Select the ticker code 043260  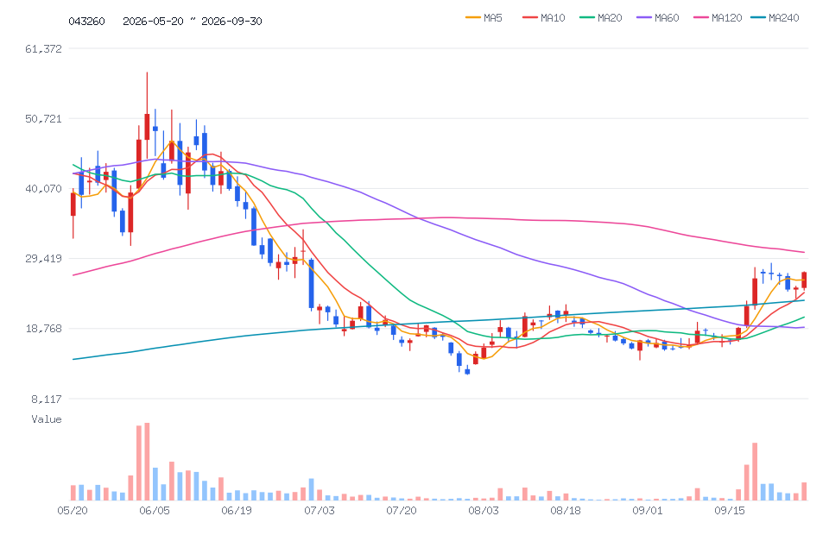[x=86, y=21]
